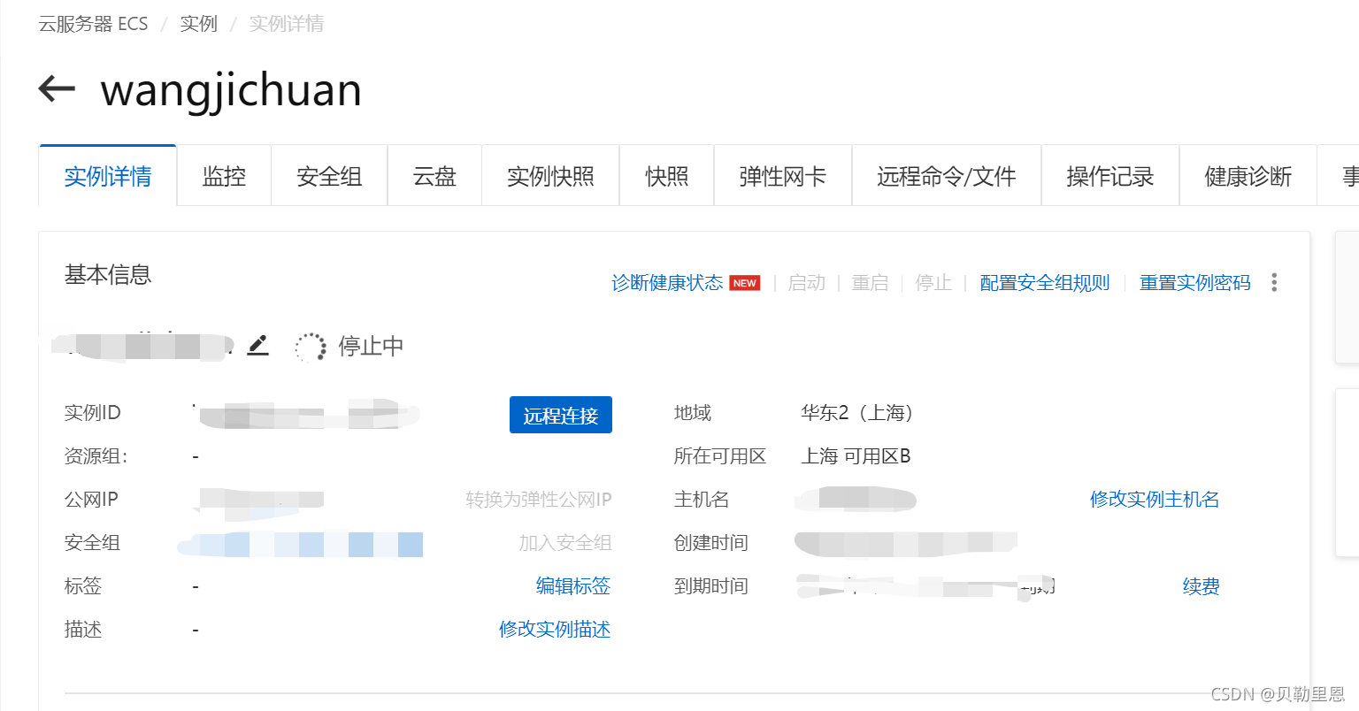Click 转换为弹性公网IP link
This screenshot has width=1359, height=711.
(x=539, y=500)
